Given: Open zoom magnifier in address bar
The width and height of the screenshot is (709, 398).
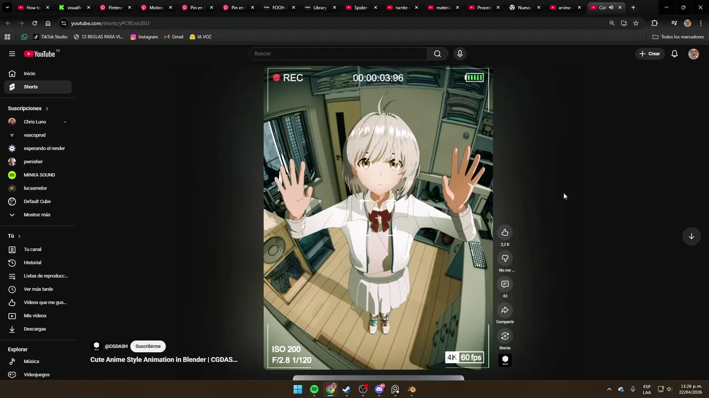Looking at the screenshot, I should click(612, 23).
